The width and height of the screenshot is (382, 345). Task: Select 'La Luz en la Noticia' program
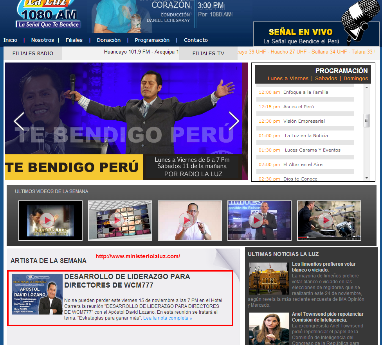(305, 136)
